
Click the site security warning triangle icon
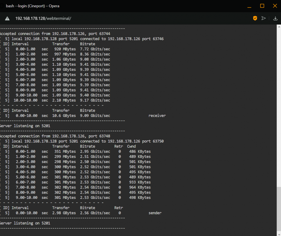pos(7,19)
